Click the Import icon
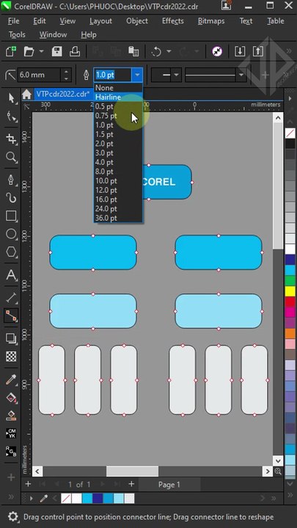 240,51
